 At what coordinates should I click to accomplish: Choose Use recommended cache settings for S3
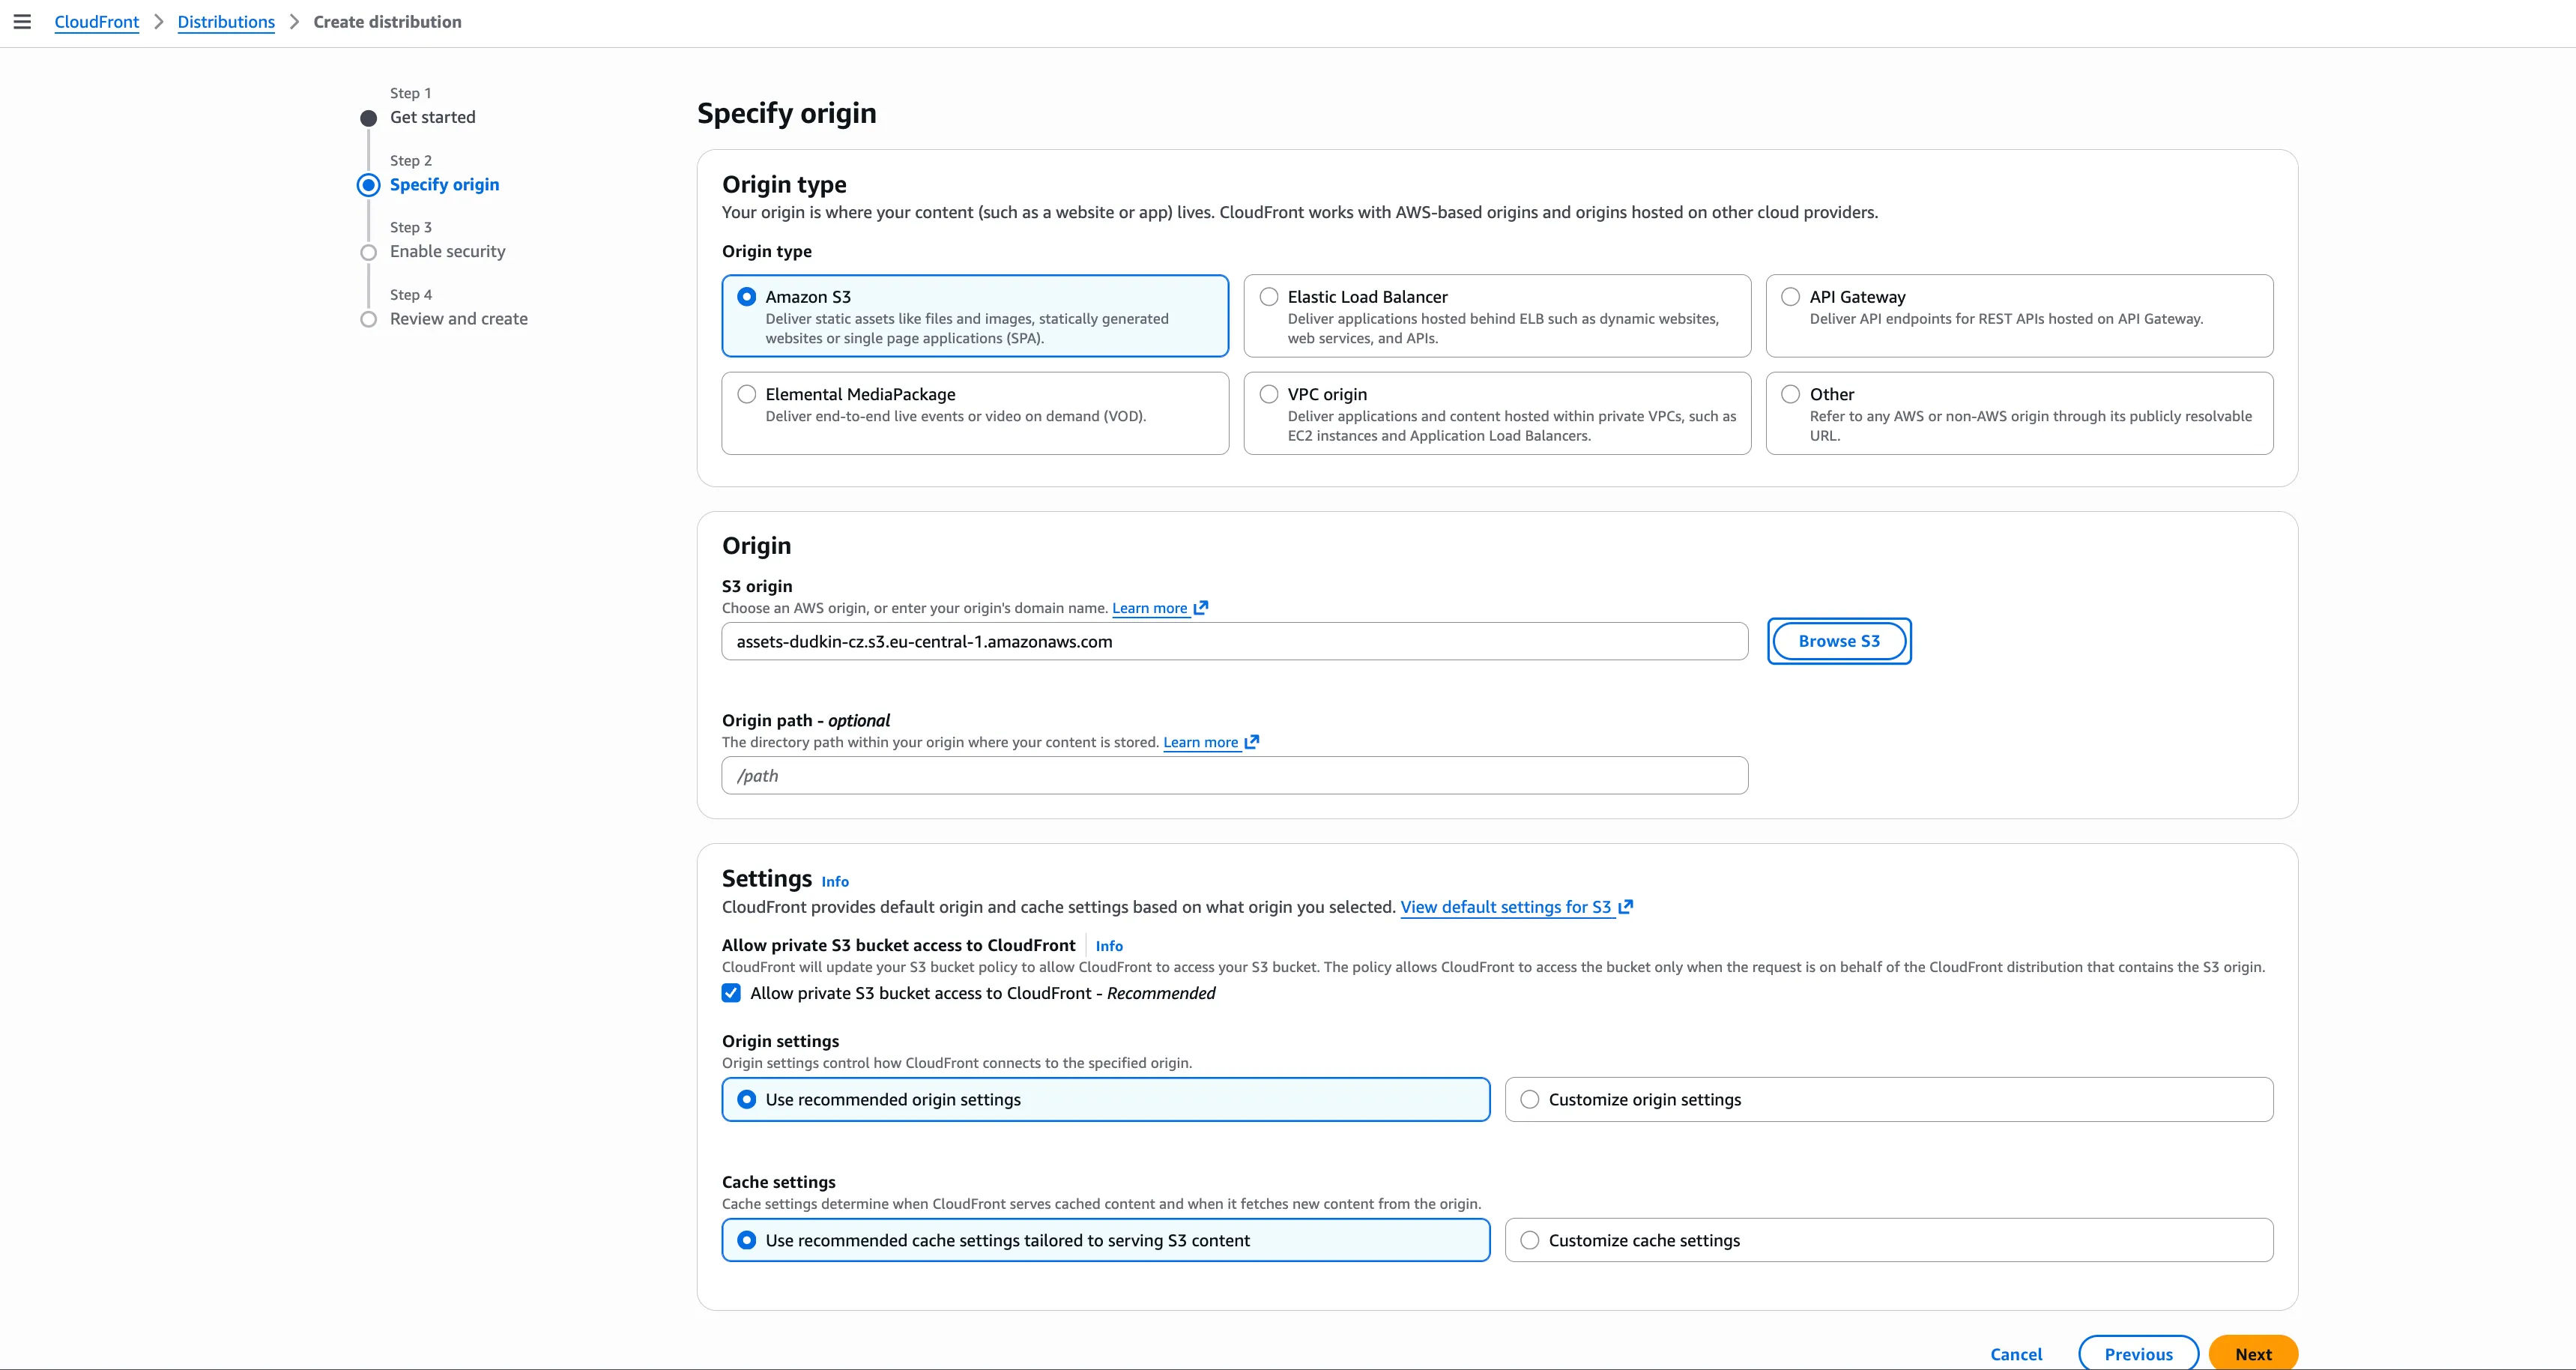tap(1106, 1240)
